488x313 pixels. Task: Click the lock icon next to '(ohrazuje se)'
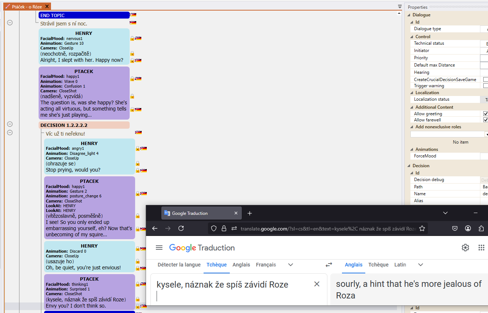[137, 164]
